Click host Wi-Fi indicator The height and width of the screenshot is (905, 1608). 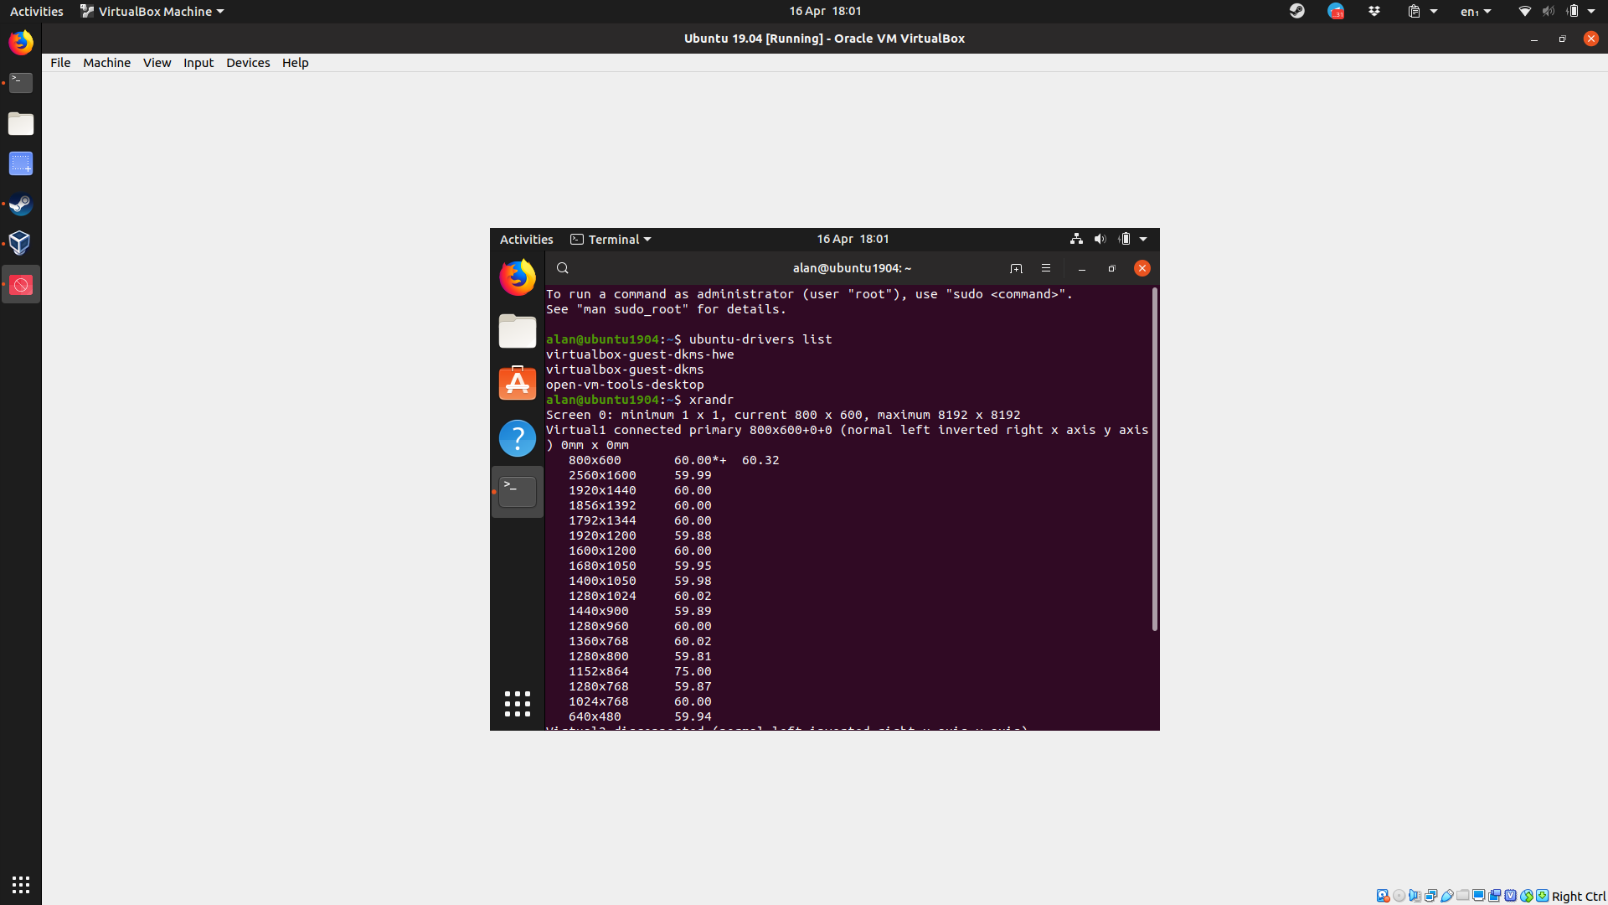1524,11
